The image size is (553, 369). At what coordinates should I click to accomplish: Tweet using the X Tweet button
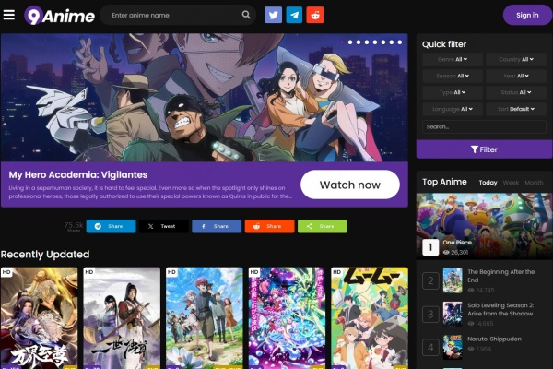pyautogui.click(x=164, y=226)
